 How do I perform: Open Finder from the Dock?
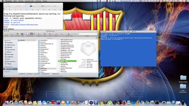coord(6,102)
